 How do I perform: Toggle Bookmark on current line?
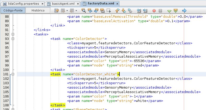tap(130, 11)
